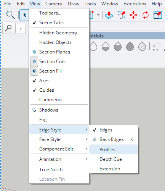Image resolution: width=165 pixels, height=191 pixels.
Task: Select the Rotate tool
Action: coord(146,15)
